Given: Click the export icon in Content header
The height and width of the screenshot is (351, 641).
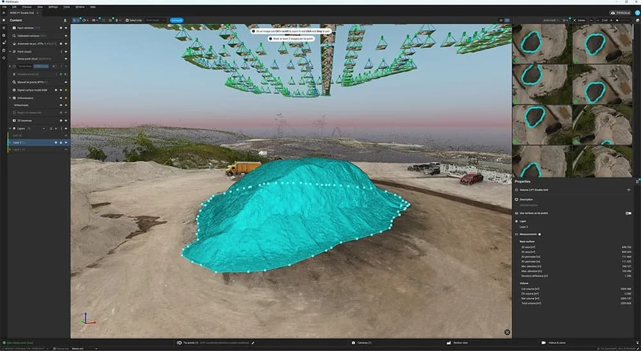Looking at the screenshot, I should pyautogui.click(x=65, y=20).
